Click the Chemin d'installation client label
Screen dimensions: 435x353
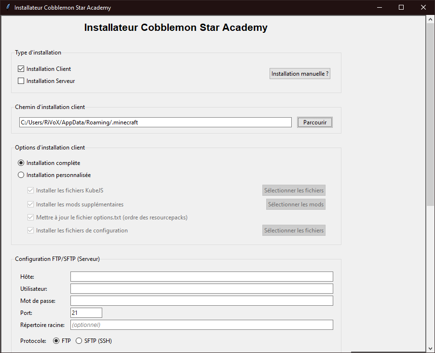pyautogui.click(x=50, y=107)
